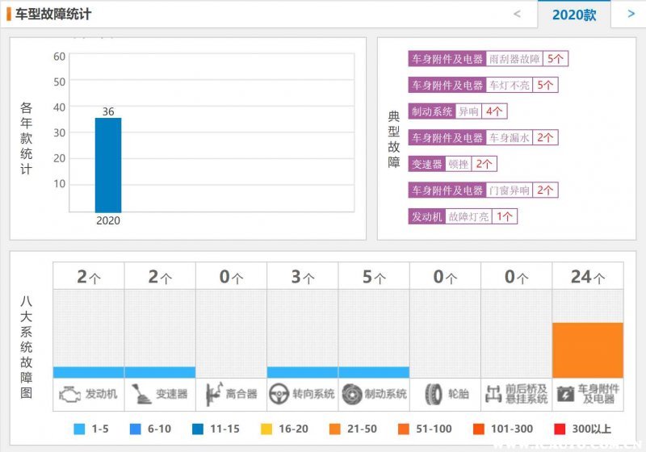Click the clutch (离合器) pedal icon
This screenshot has height=452, width=646.
point(213,394)
